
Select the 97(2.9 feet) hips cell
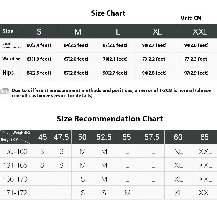(x=196, y=73)
